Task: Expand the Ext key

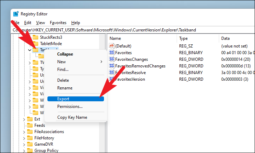Action: [x=24, y=119]
